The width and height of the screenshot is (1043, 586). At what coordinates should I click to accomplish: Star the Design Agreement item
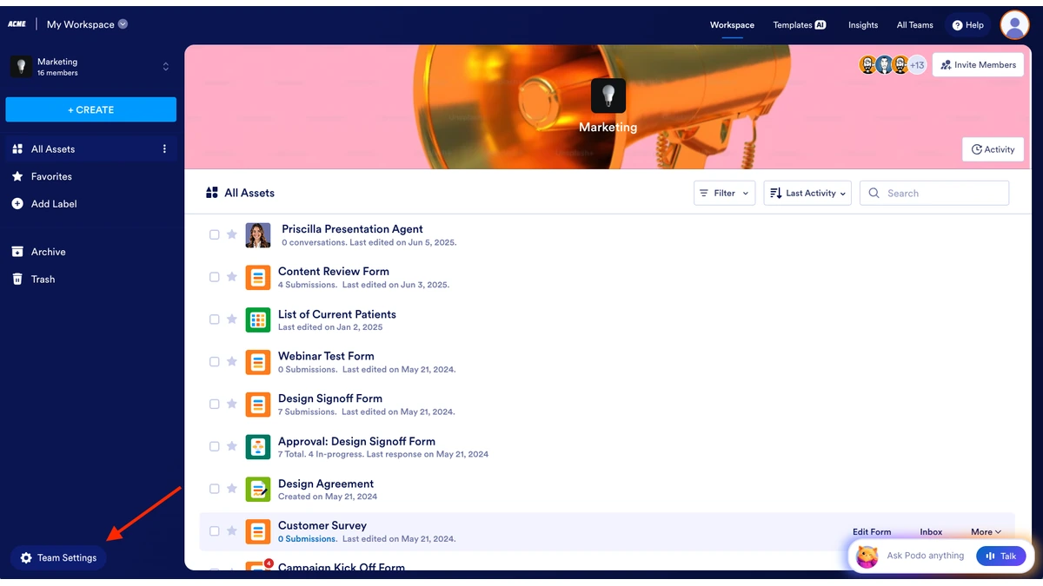point(232,489)
